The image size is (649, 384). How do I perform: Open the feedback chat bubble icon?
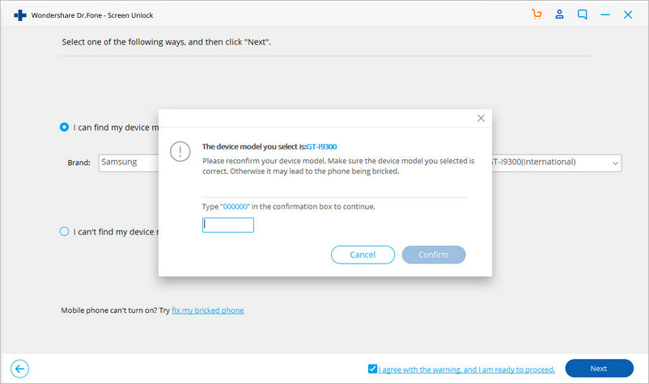coord(582,15)
